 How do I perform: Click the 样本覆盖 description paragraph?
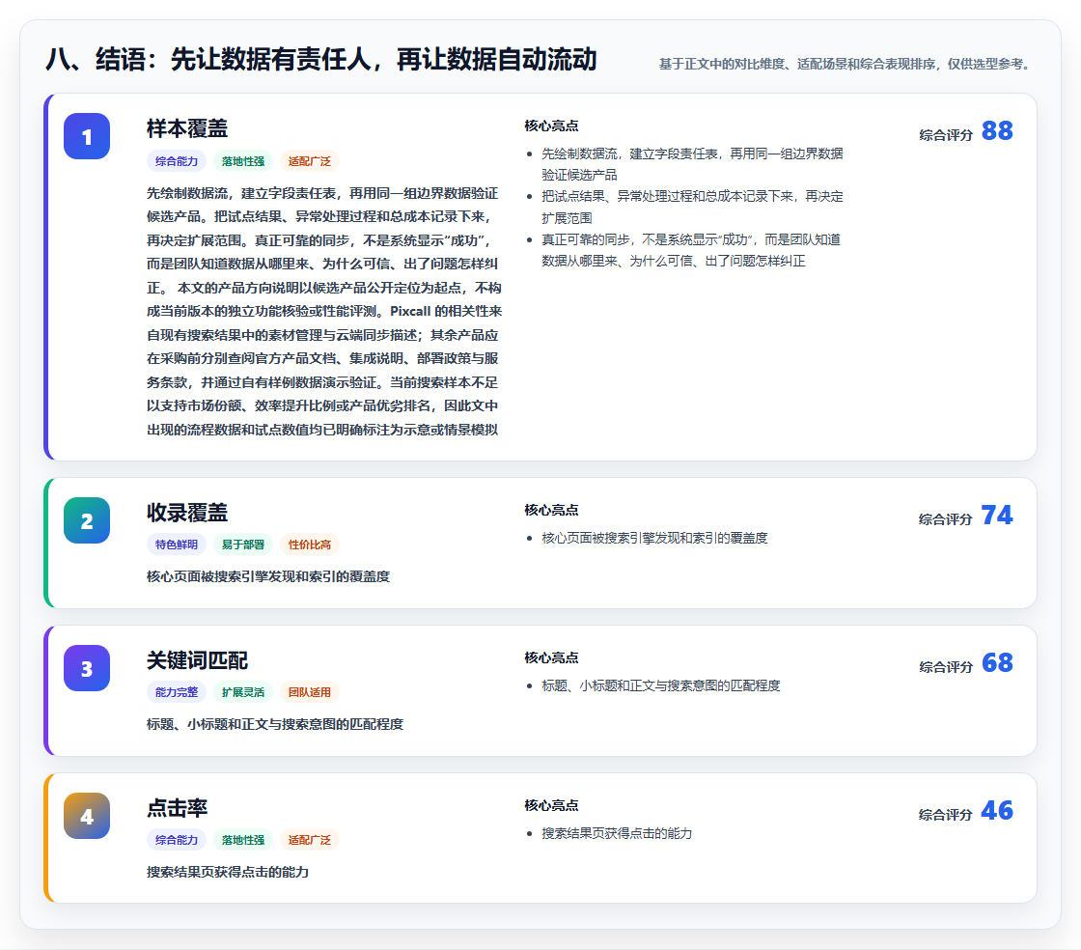(x=324, y=311)
